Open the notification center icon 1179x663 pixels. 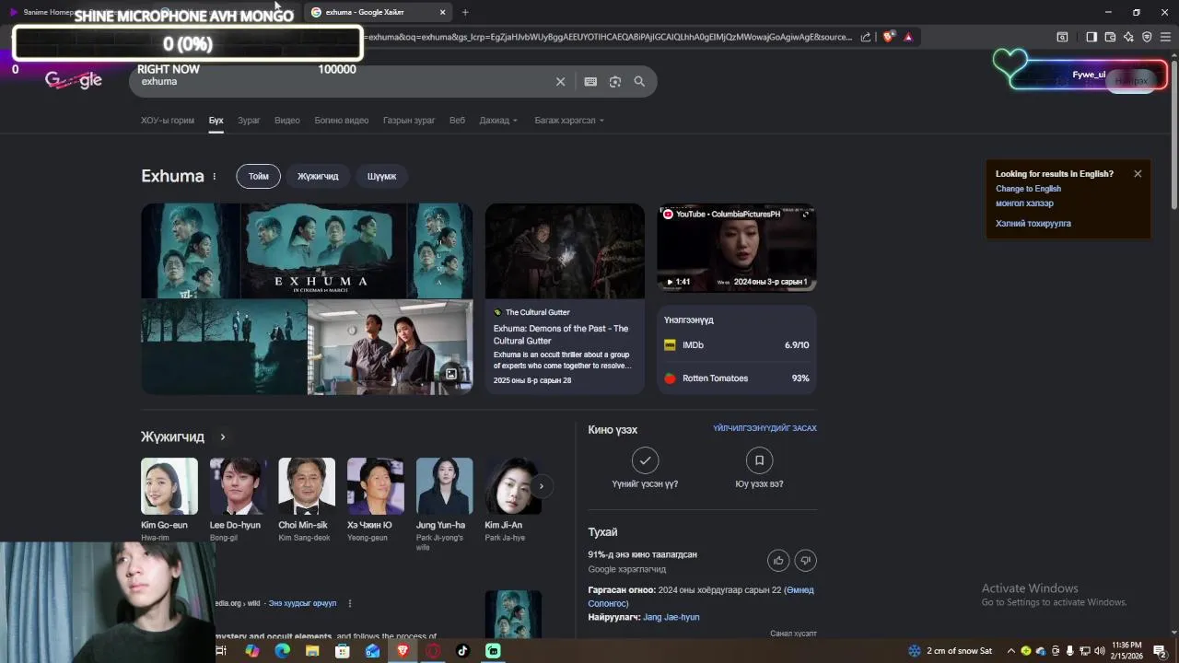[x=1161, y=651]
